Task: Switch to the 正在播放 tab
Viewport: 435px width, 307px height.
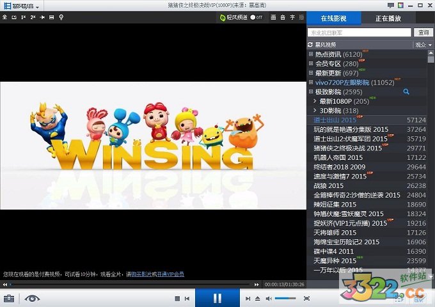Action: 388,19
